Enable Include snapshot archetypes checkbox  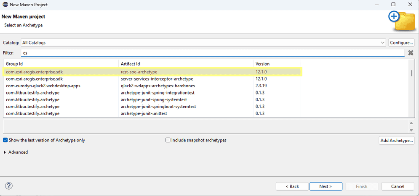(x=168, y=140)
